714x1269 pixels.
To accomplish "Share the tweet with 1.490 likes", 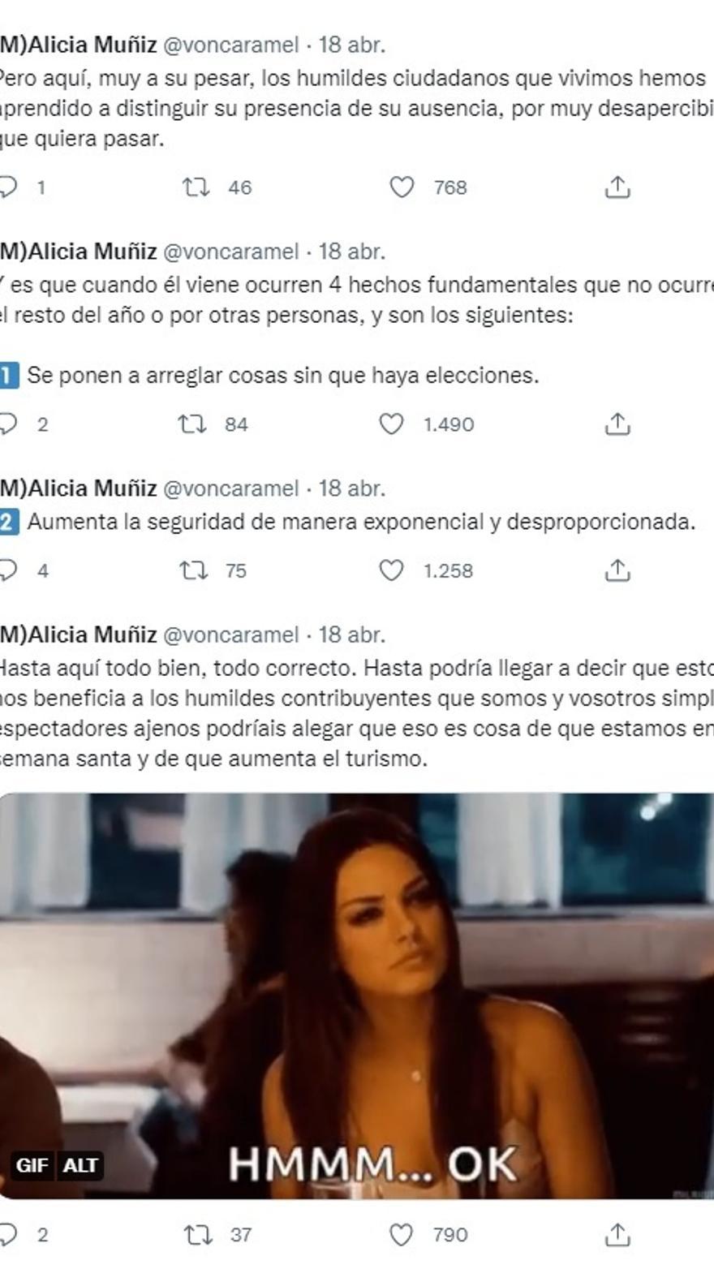I will 617,424.
